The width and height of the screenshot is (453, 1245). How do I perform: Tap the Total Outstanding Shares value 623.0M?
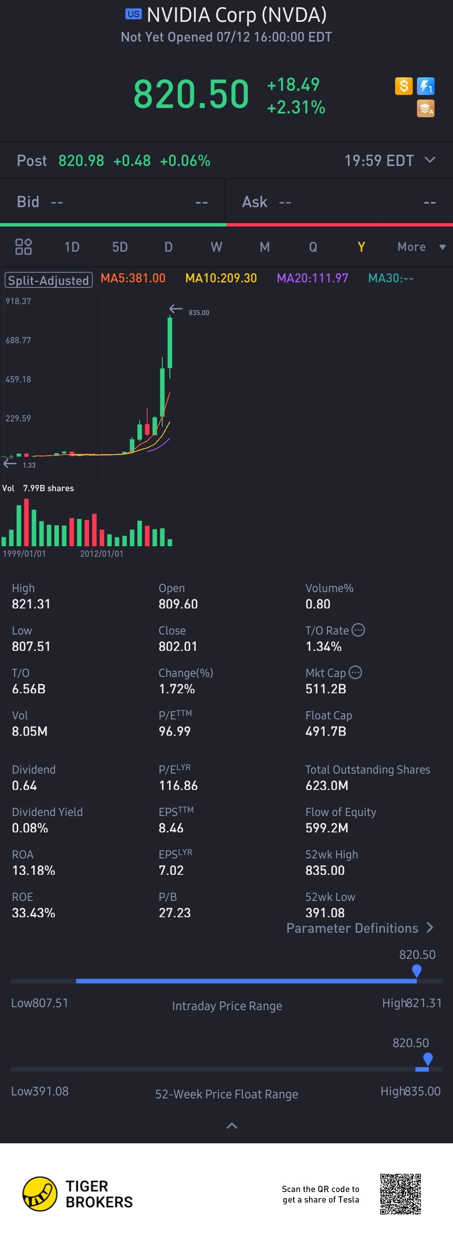click(327, 785)
